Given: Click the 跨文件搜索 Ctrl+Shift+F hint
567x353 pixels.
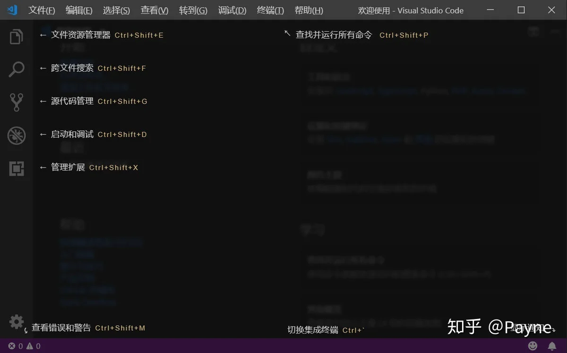Looking at the screenshot, I should 93,68.
